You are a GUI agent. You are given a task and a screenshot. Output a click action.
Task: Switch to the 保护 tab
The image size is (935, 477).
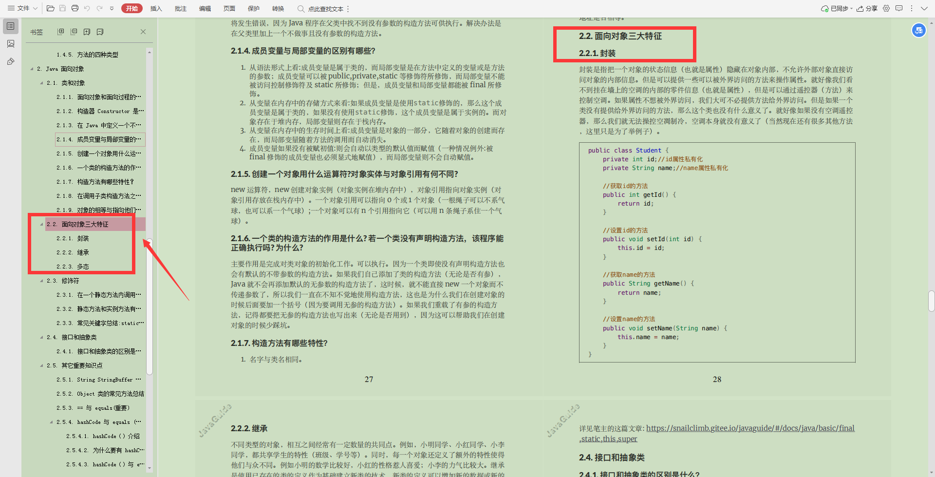point(254,8)
